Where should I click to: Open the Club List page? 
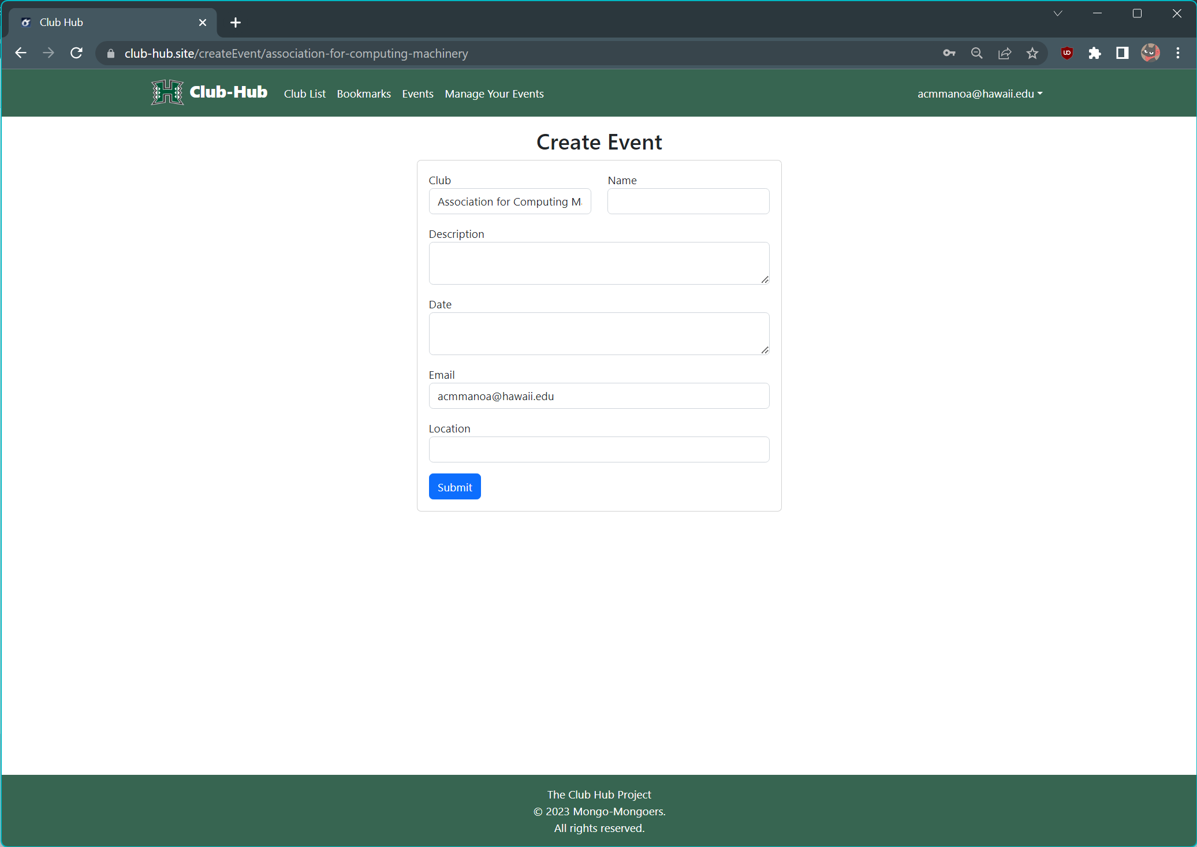(305, 94)
